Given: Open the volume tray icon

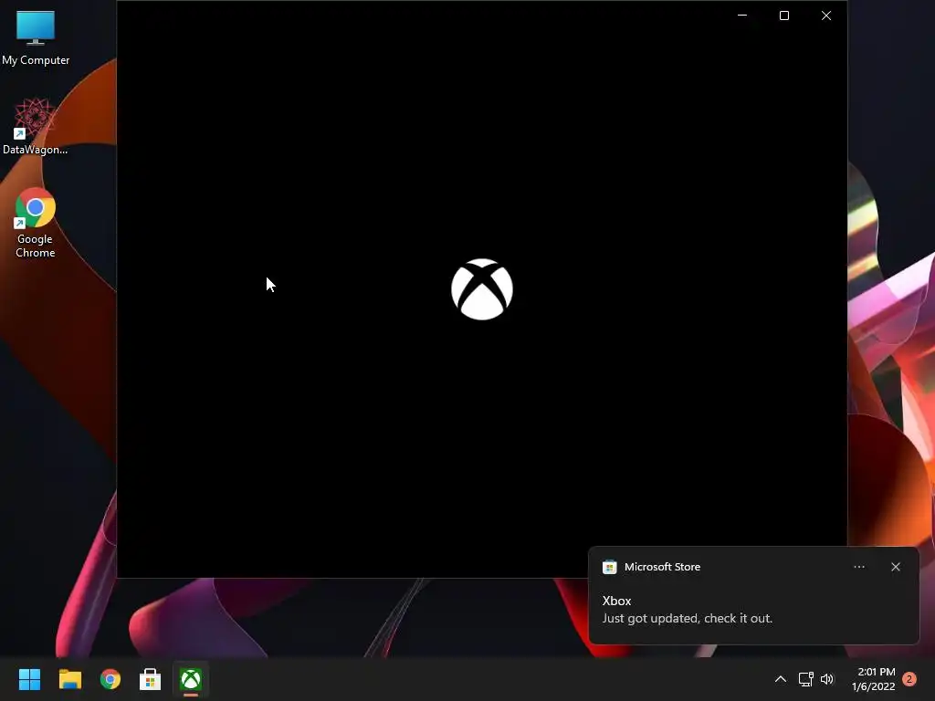Looking at the screenshot, I should (x=827, y=679).
